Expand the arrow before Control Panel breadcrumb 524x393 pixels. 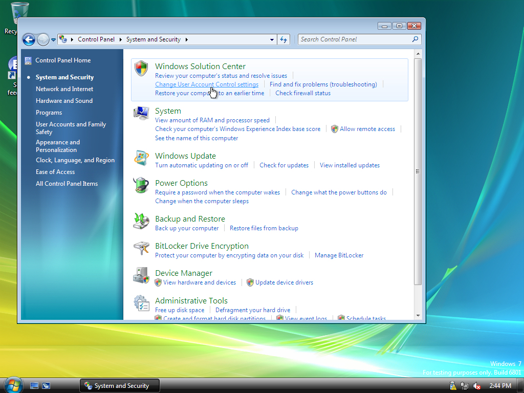[x=72, y=39]
